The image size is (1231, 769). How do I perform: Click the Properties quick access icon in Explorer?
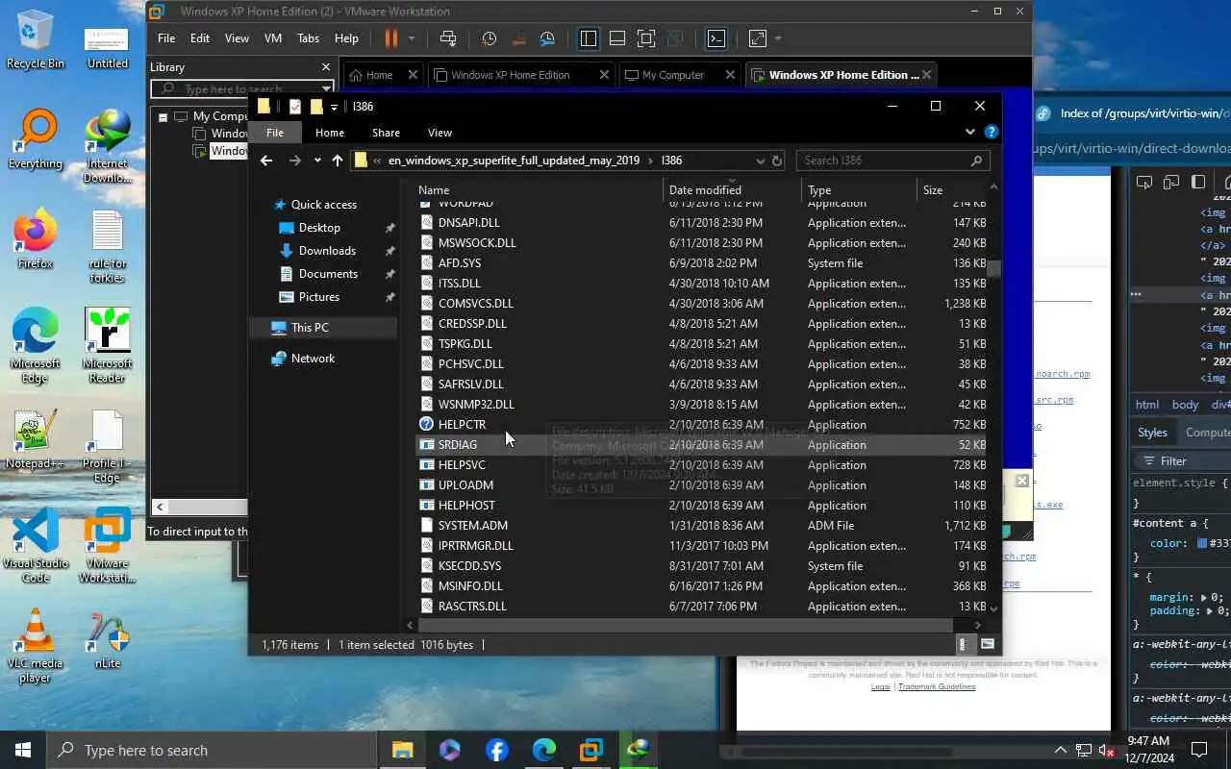coord(295,107)
